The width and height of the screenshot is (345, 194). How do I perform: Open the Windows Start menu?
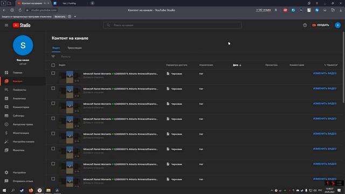pyautogui.click(x=4, y=190)
